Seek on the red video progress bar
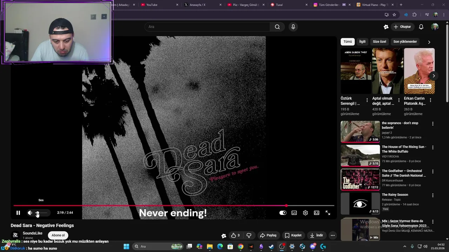Screen dimensions: 449x252 [174, 205]
